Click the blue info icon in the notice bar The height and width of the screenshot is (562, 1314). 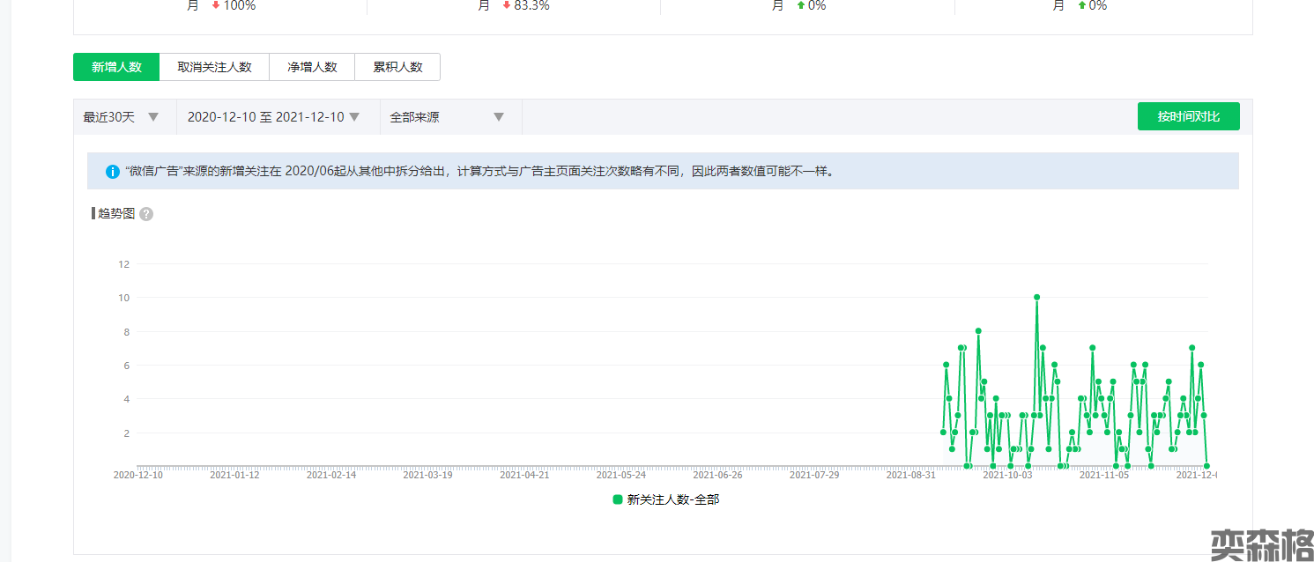pos(113,172)
